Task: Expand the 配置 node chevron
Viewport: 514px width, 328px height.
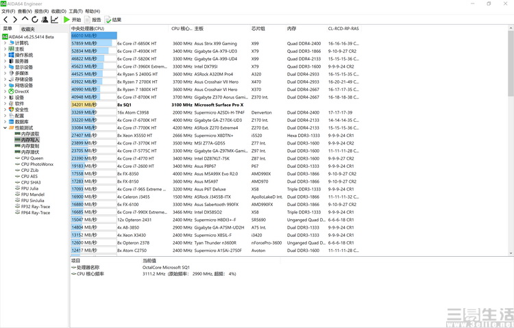Action: 5,116
